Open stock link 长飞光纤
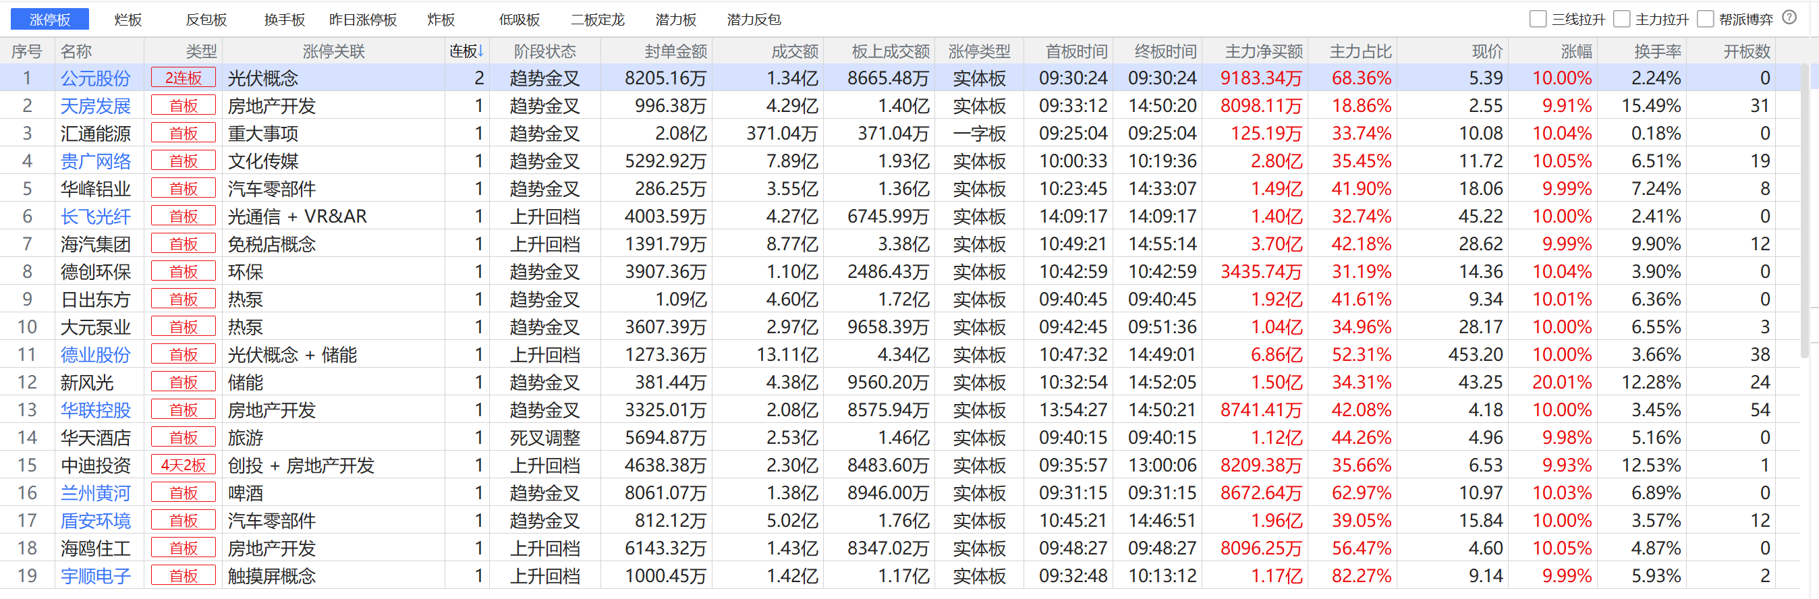1819x599 pixels. [95, 216]
